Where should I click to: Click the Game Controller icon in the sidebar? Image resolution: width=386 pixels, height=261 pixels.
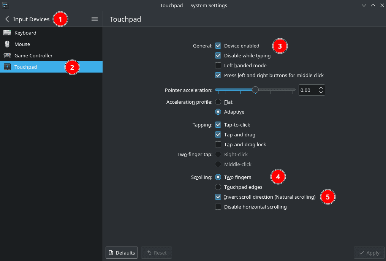click(x=7, y=55)
